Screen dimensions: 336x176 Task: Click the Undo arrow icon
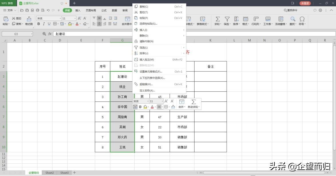pos(48,10)
